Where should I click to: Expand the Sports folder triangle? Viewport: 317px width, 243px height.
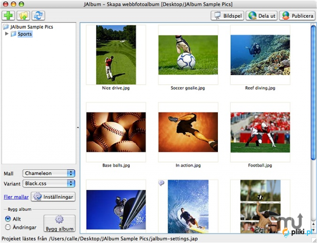[7, 34]
